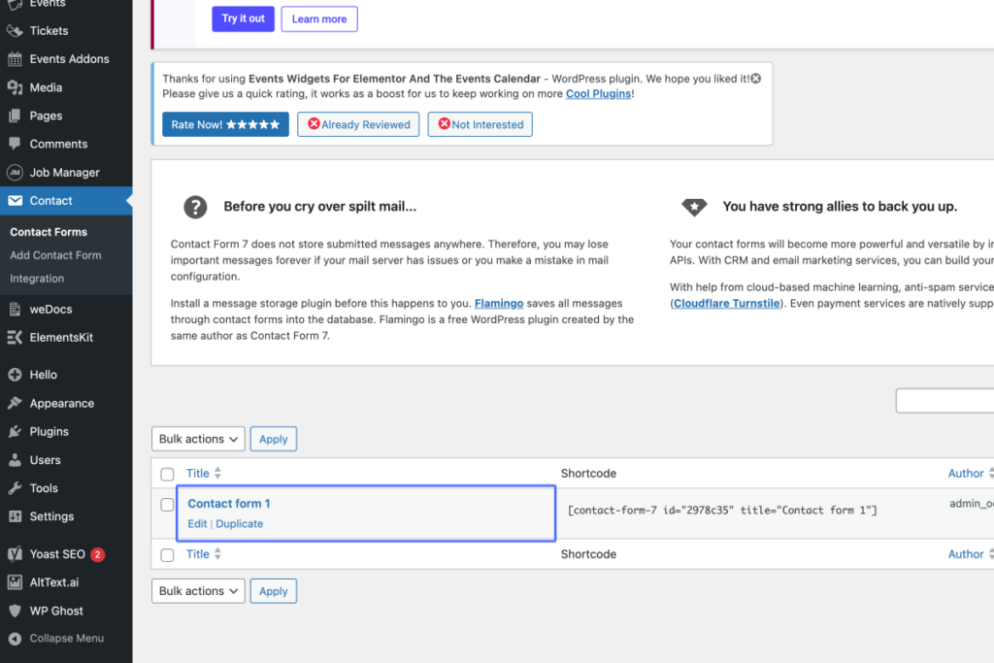
Task: Open the Flamingo plugin link
Action: (x=499, y=304)
